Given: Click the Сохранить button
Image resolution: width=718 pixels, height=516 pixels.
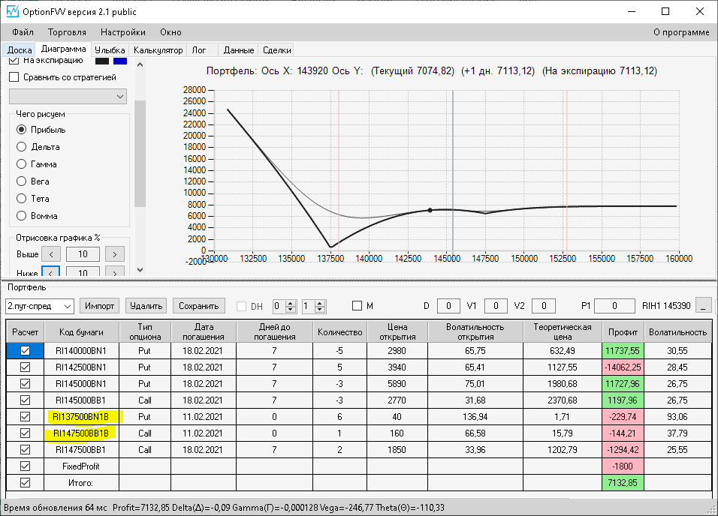Looking at the screenshot, I should coord(199,306).
